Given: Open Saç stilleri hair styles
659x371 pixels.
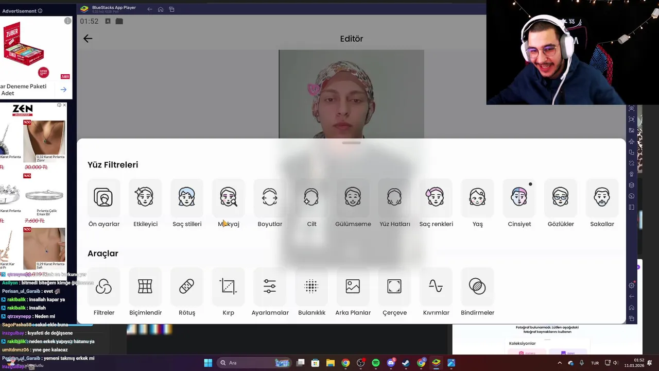Looking at the screenshot, I should (x=187, y=203).
